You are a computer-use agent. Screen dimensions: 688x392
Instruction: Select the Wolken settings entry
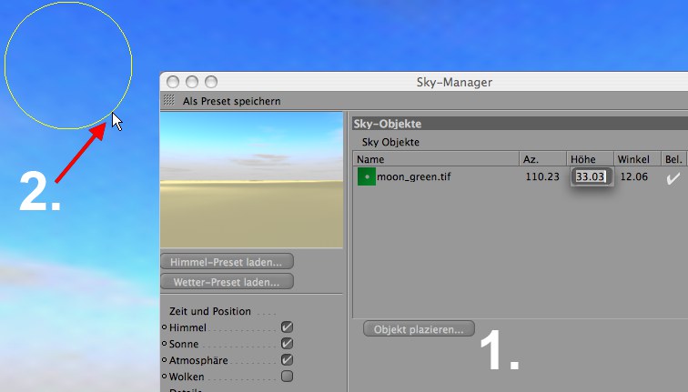187,377
